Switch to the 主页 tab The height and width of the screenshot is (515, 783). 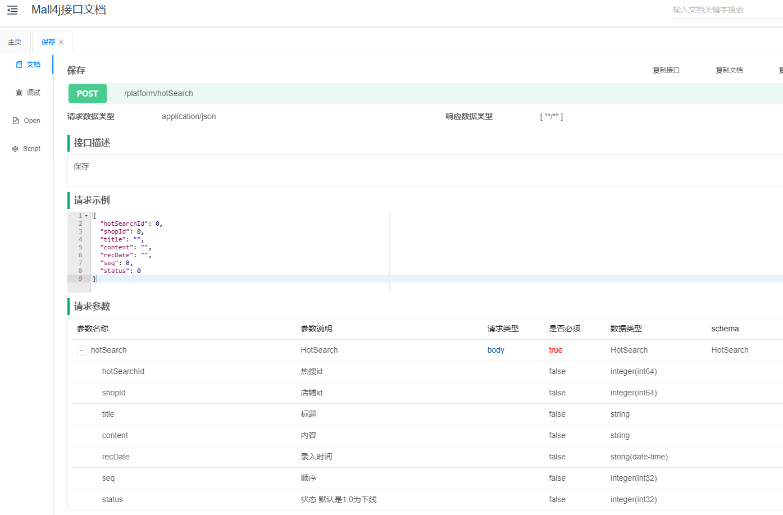click(15, 42)
